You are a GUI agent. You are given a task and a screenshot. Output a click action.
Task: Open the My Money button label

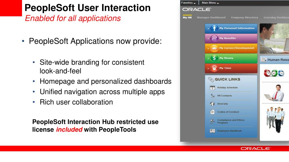226,58
